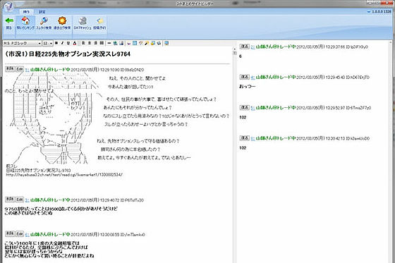Click the line '前スレ' under the ASCII art
Viewport: 395px width, 263px height.
(11, 166)
